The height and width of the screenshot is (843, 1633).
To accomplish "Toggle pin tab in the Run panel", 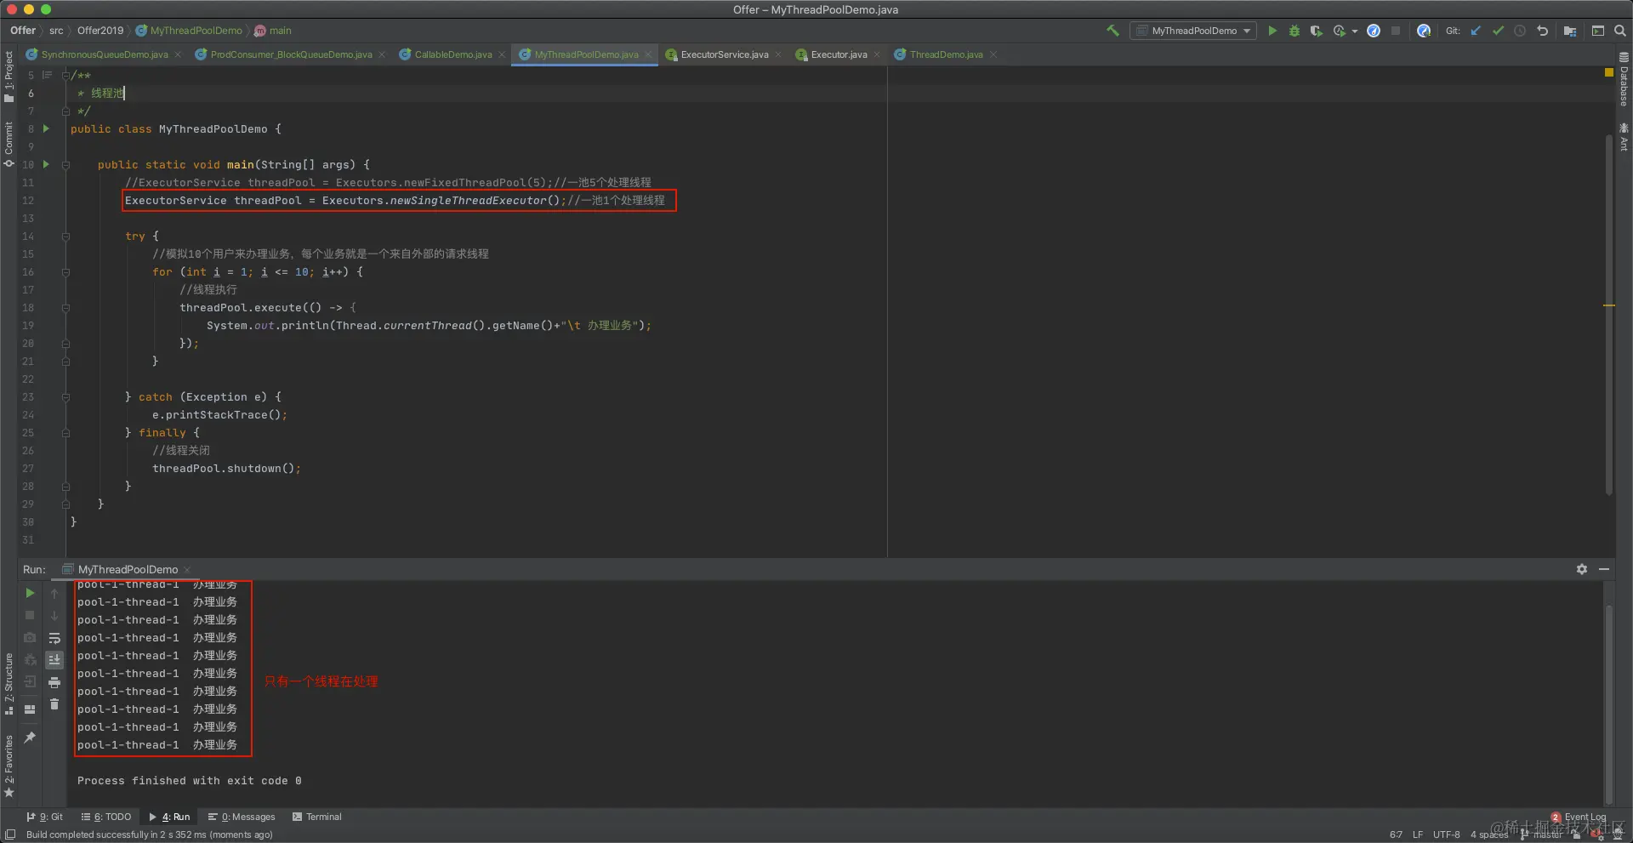I will (x=30, y=738).
